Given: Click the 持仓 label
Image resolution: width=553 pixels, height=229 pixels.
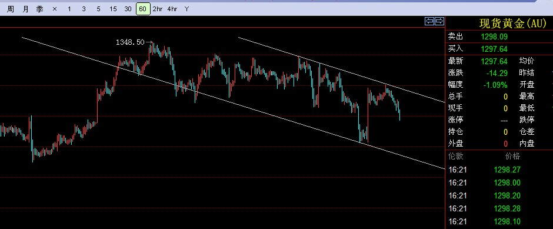Looking at the screenshot, I should point(456,132).
